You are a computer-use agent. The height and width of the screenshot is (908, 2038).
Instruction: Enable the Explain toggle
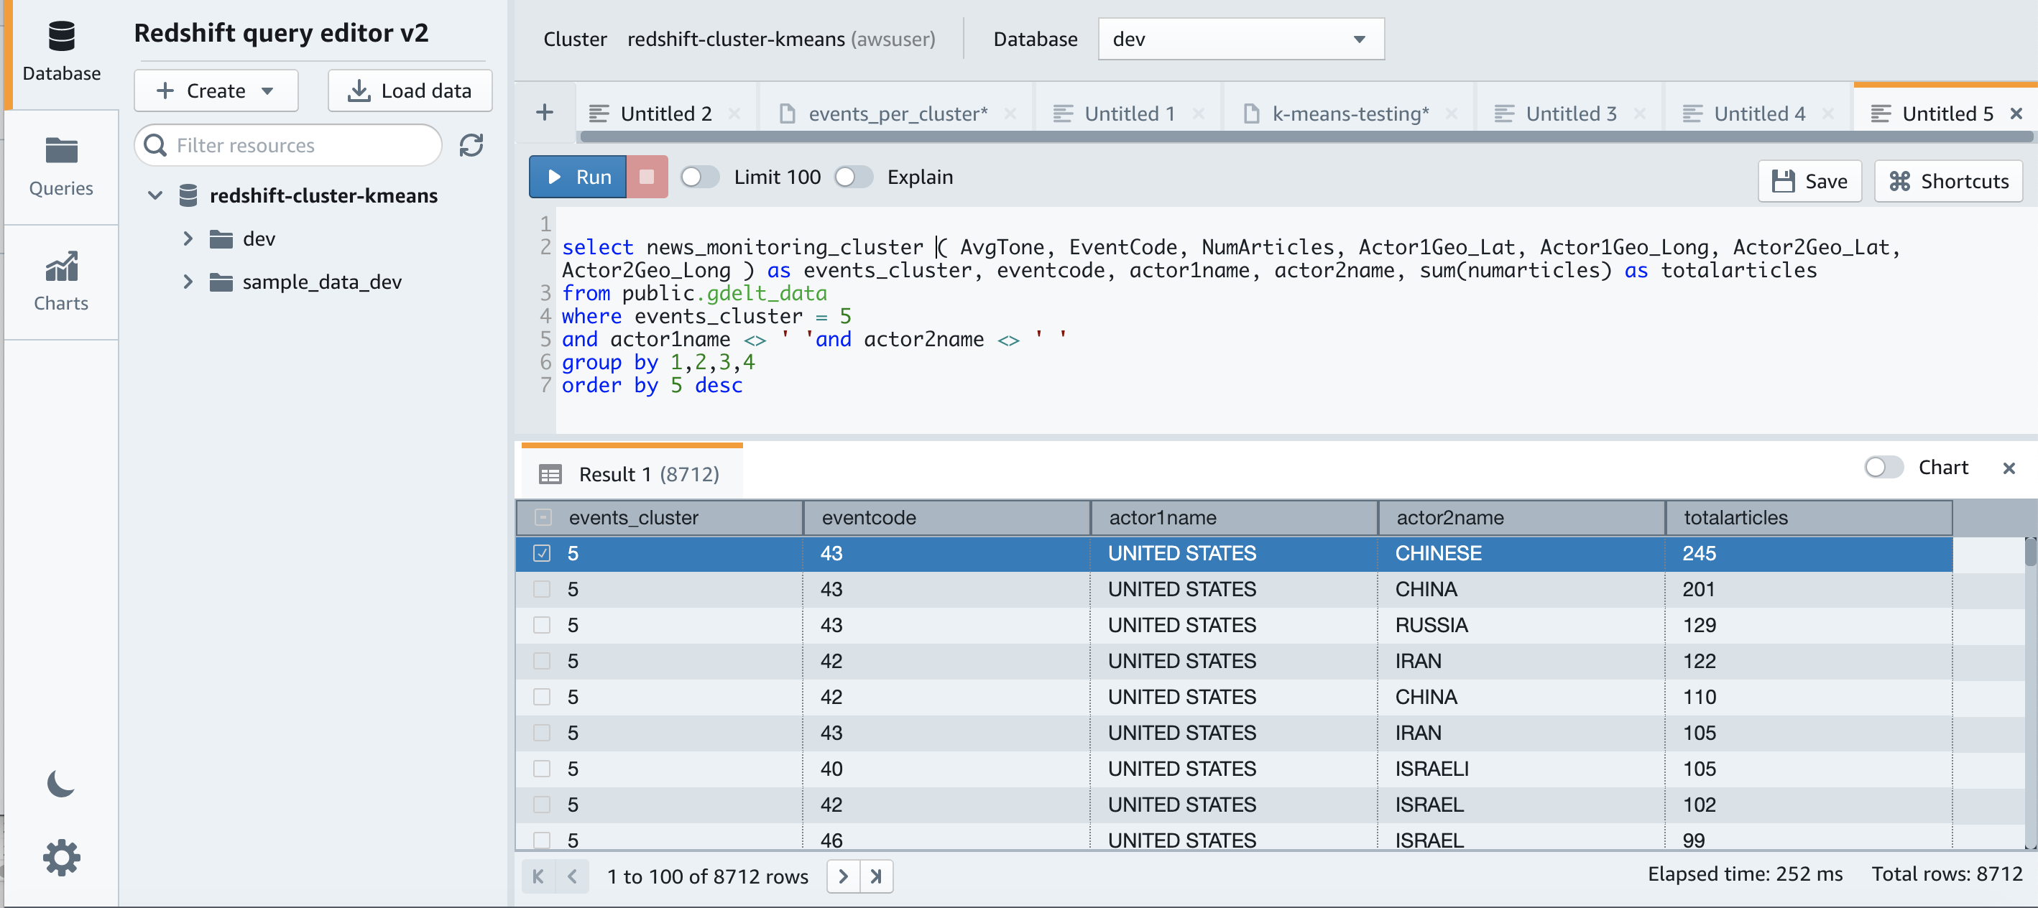point(853,177)
